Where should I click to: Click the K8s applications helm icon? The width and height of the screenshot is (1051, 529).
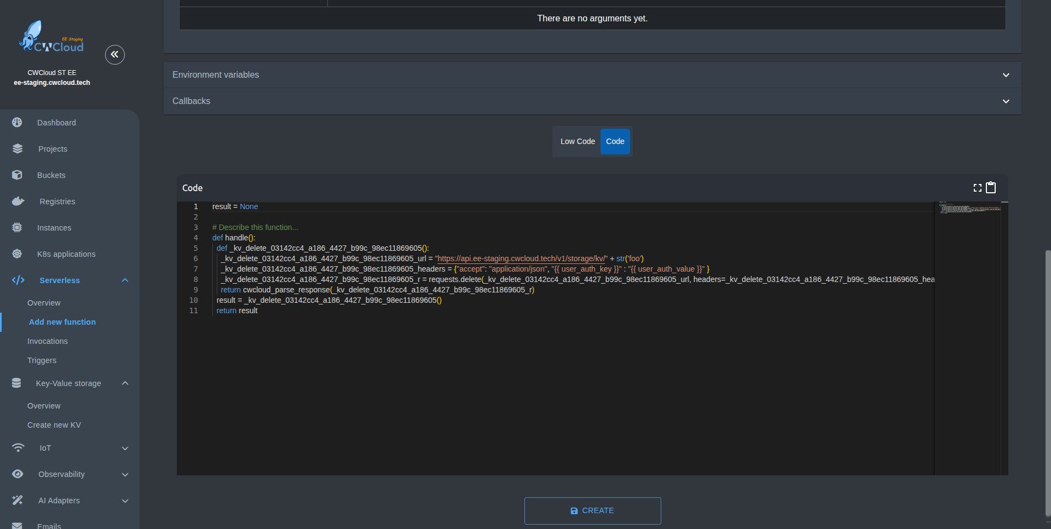(x=18, y=254)
